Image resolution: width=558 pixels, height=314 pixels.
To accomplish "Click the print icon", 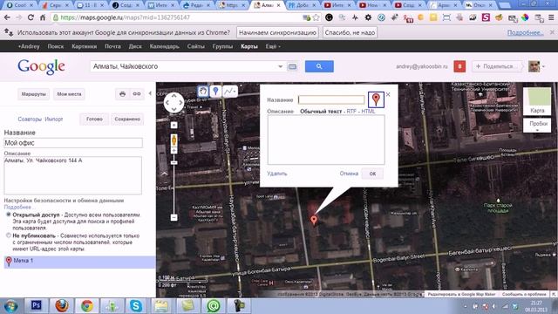I will click(x=122, y=94).
